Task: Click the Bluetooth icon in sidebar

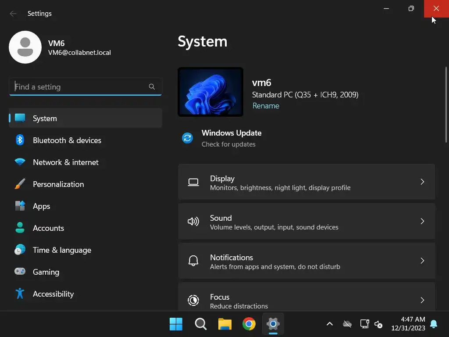Action: 20,140
